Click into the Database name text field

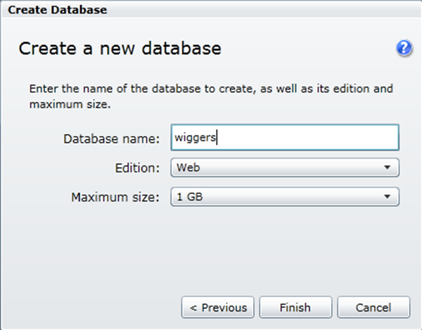[x=285, y=138]
